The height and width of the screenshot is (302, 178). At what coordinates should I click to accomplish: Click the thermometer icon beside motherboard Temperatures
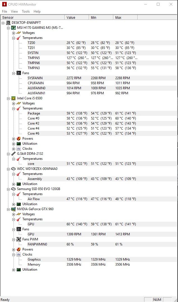point(18,38)
